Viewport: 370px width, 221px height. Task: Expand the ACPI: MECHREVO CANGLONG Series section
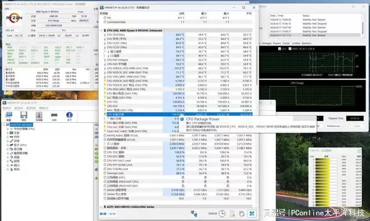click(x=101, y=207)
